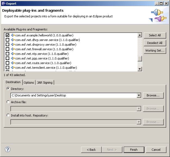170x157 pixels.
Task: Click Finish to export plug-ins
Action: [x=134, y=150]
